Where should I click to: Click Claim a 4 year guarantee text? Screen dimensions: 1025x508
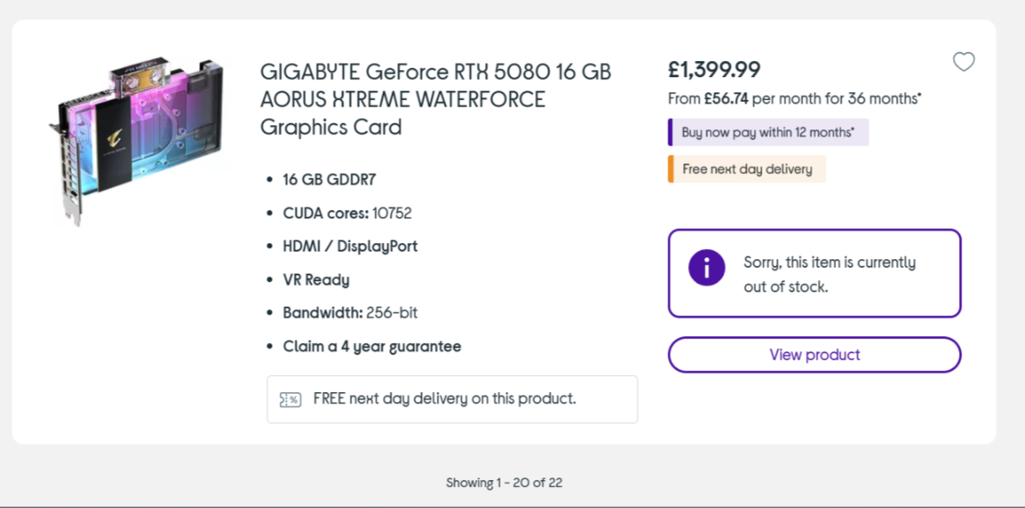click(x=372, y=346)
